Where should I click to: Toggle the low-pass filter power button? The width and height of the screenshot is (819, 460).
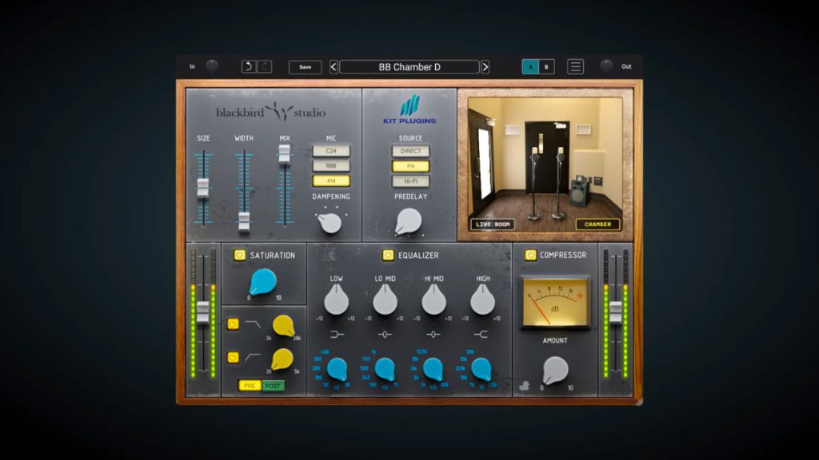[x=233, y=324]
